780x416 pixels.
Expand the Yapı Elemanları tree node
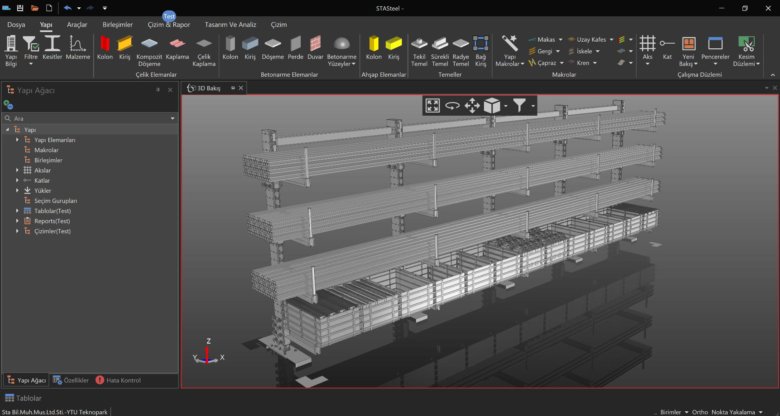pyautogui.click(x=17, y=140)
